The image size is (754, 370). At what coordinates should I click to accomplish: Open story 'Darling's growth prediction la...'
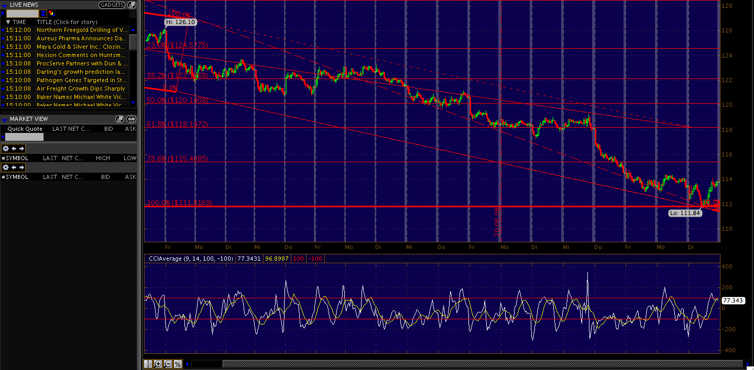[82, 72]
